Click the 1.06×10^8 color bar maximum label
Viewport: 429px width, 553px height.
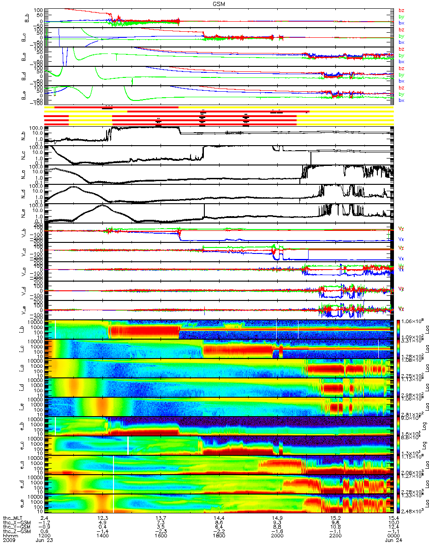click(413, 322)
